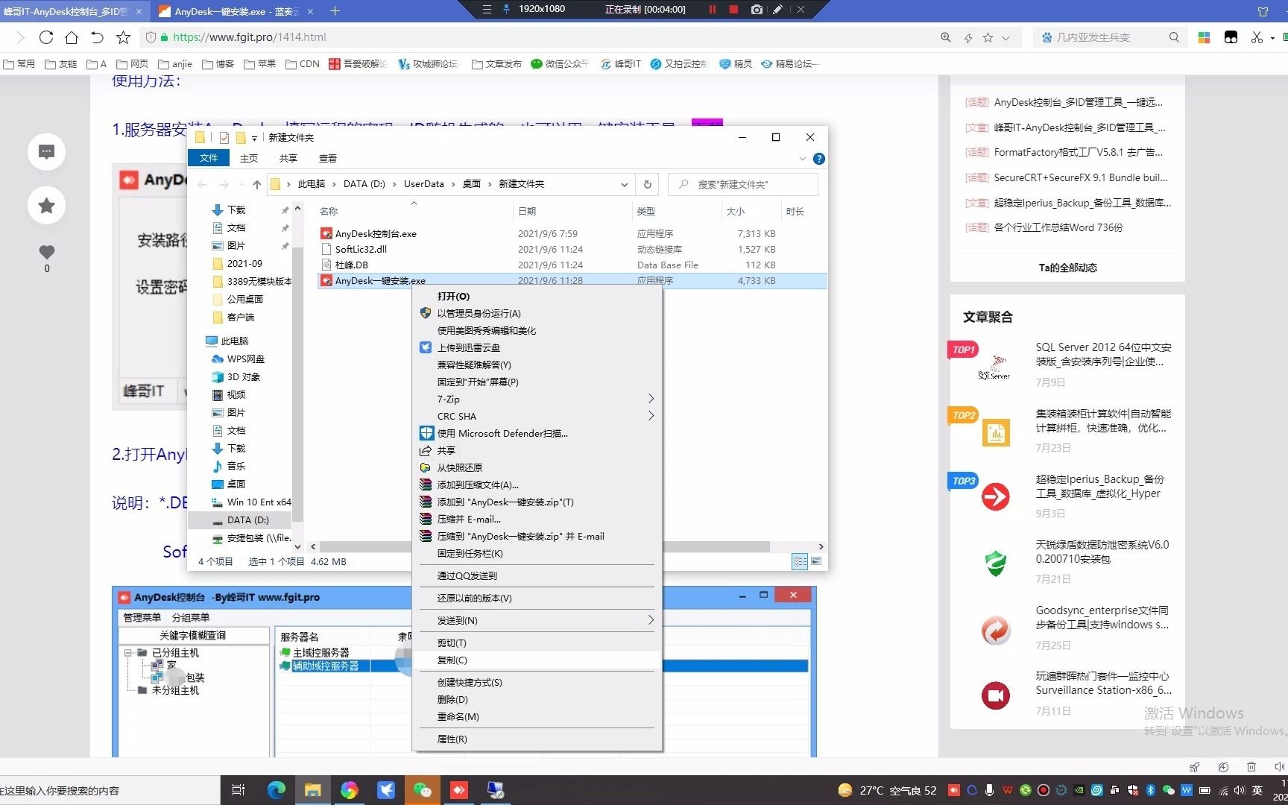Click the browser address bar URL

[249, 37]
